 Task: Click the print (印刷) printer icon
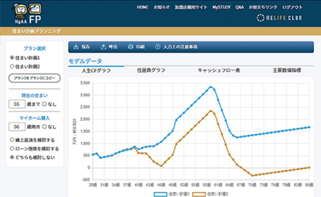(x=130, y=47)
